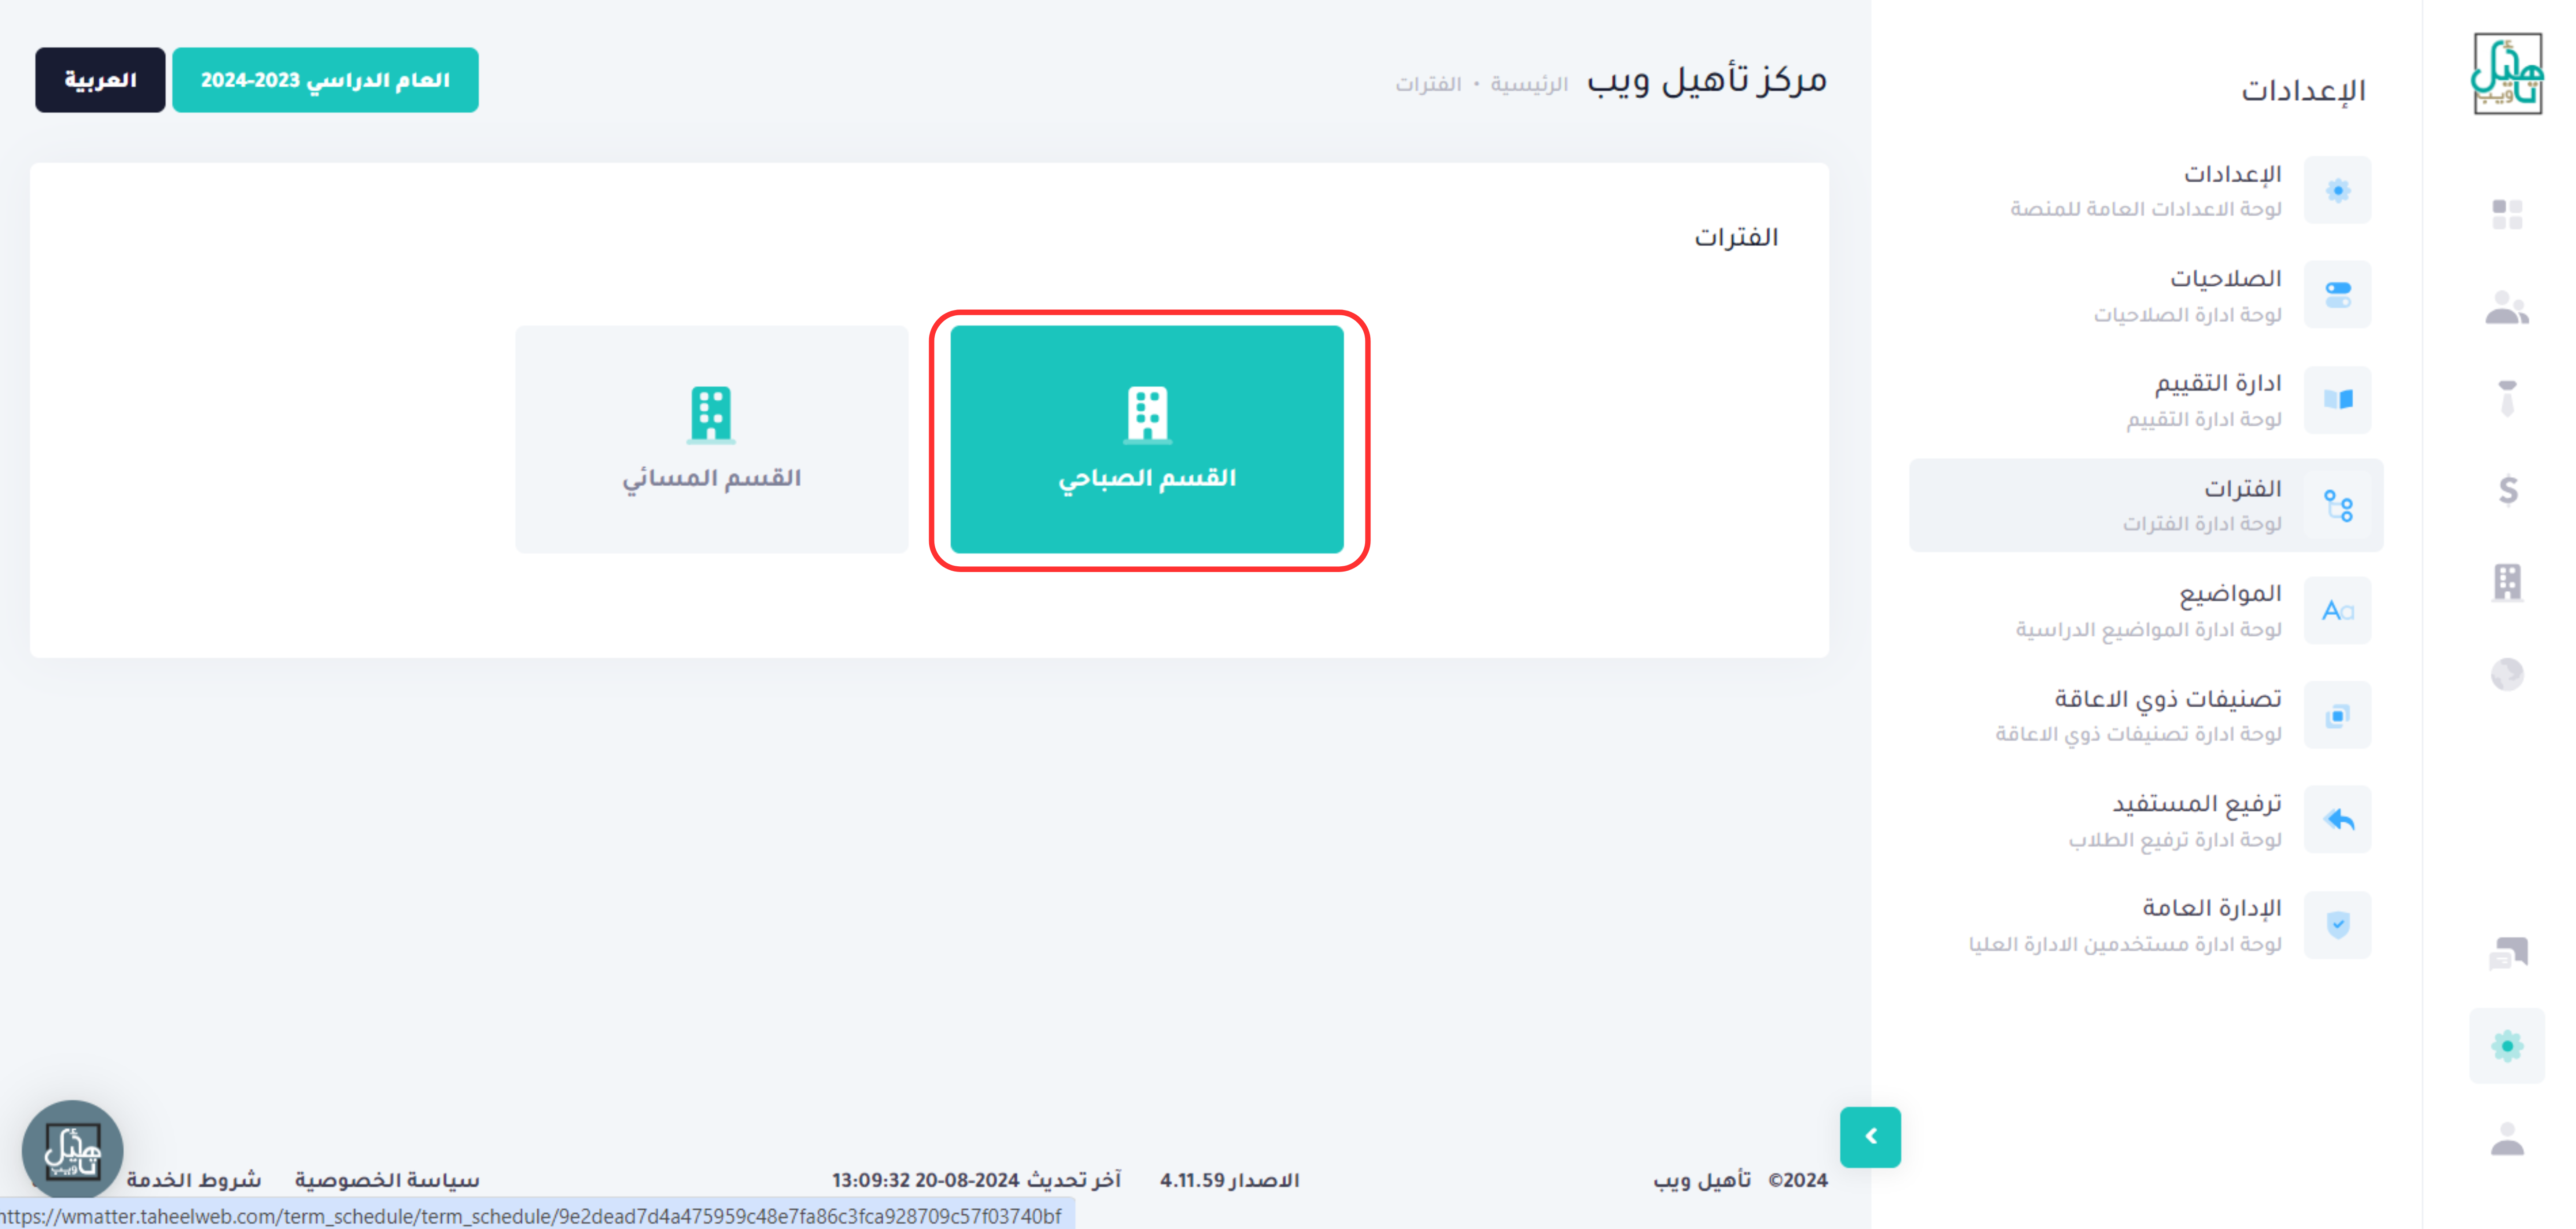Viewport: 2576px width, 1229px height.
Task: Open the users group icon in the sidebar
Action: (x=2507, y=307)
